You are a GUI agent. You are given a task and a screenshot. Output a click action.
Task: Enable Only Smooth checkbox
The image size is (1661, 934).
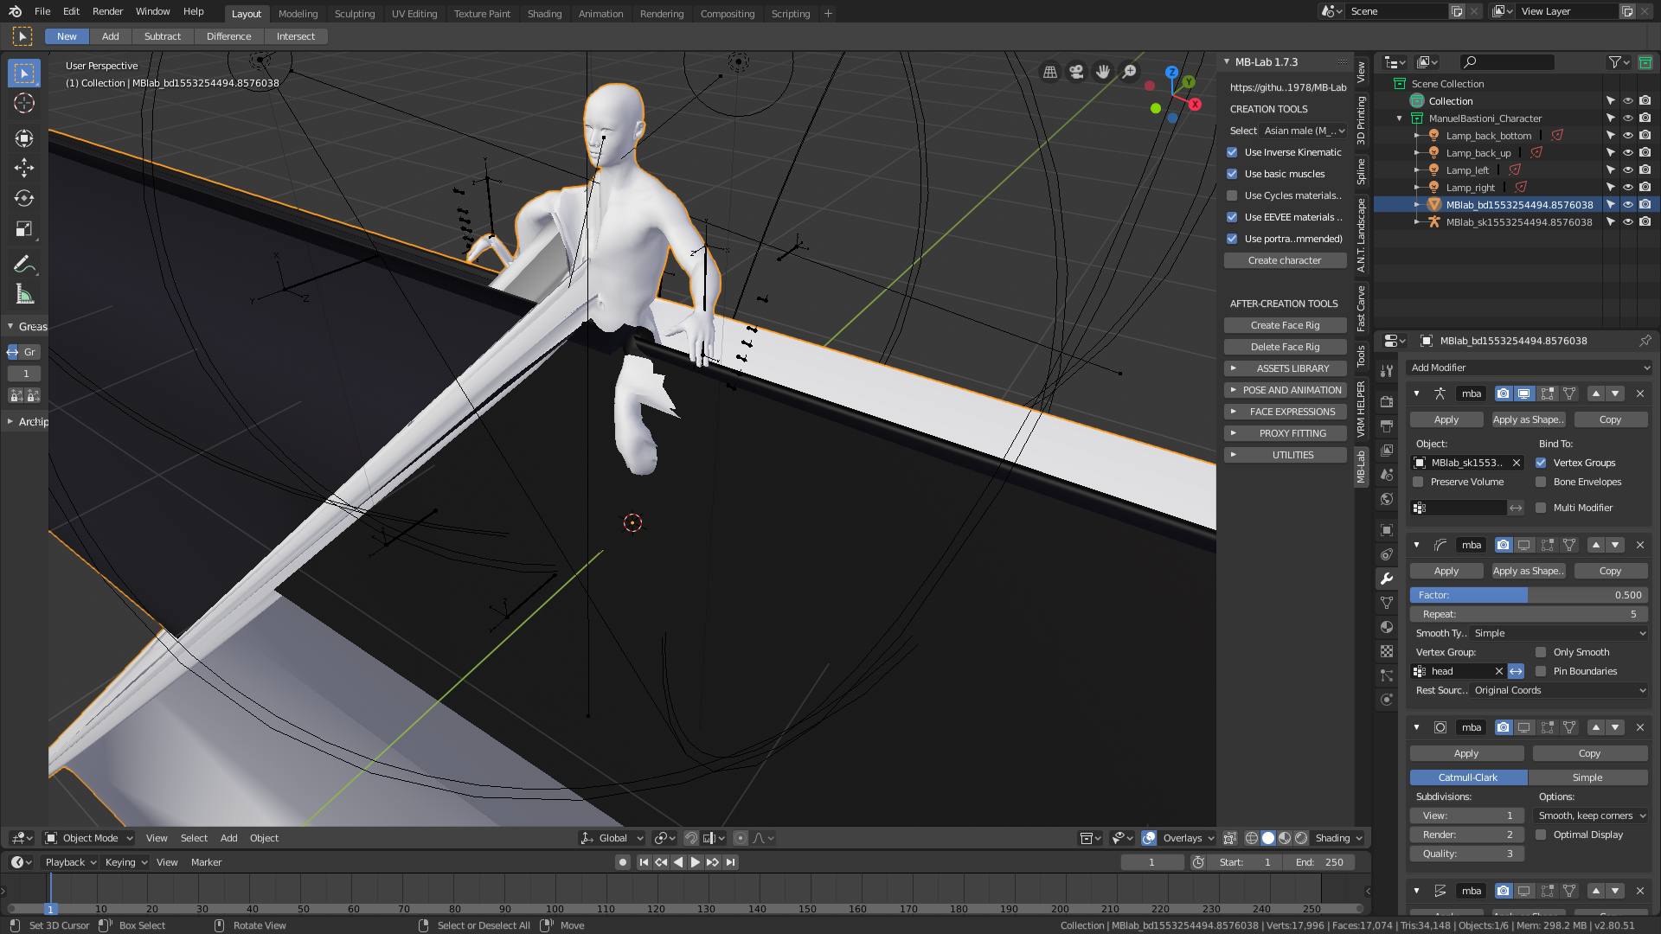(x=1541, y=652)
